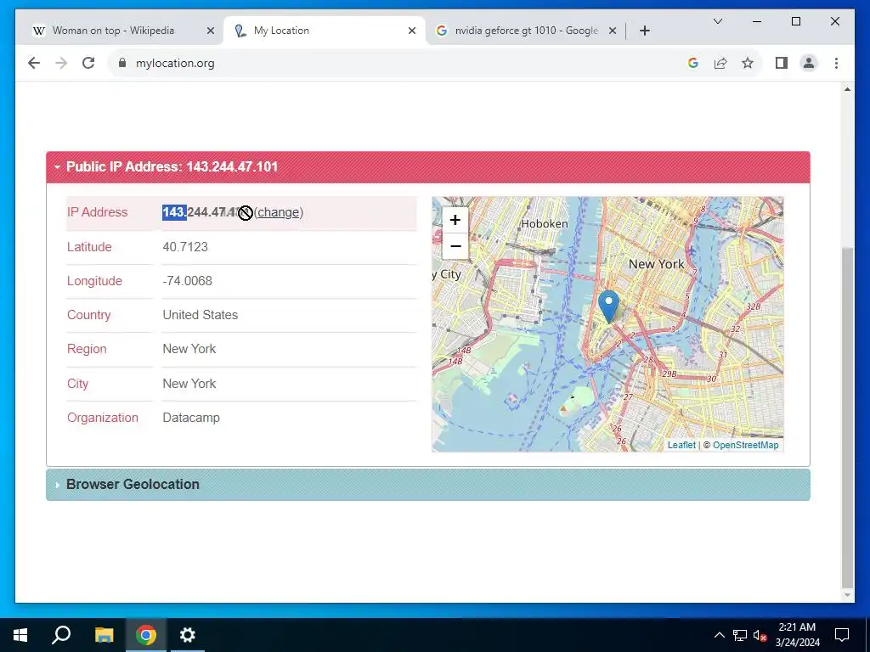Open the Windows Start menu

(20, 635)
